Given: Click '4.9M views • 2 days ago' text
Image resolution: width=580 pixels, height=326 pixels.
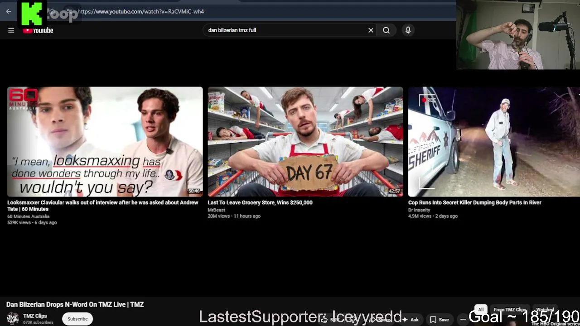Looking at the screenshot, I should [x=433, y=216].
